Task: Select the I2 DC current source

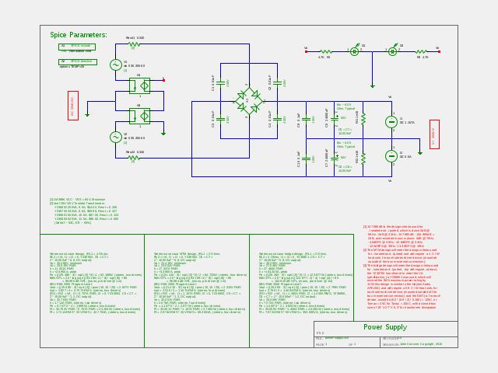Action: [x=391, y=156]
